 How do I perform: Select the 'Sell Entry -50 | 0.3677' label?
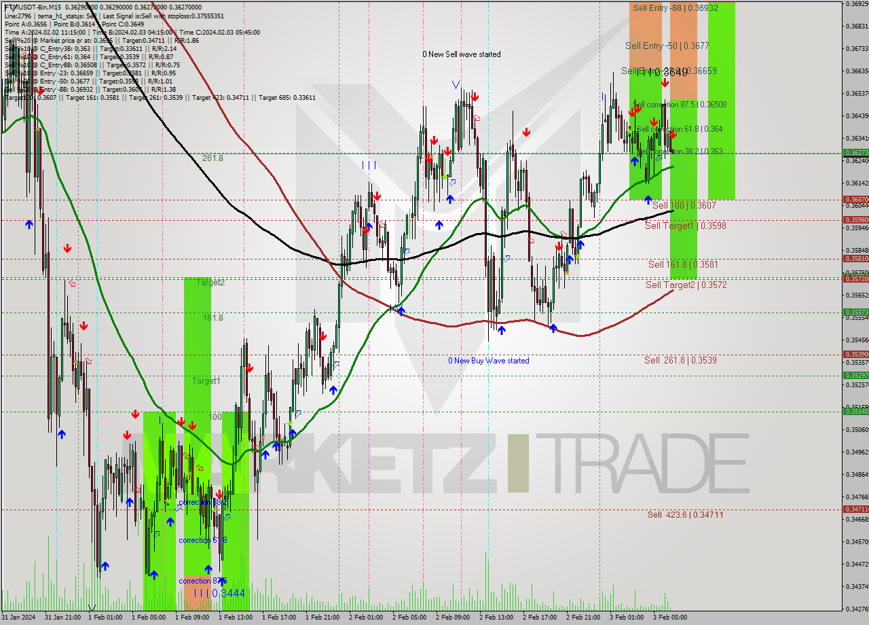[667, 46]
